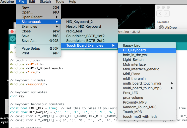This screenshot has height=128, width=187.
Task: Choose New from the File menu
Action: coord(39,7)
